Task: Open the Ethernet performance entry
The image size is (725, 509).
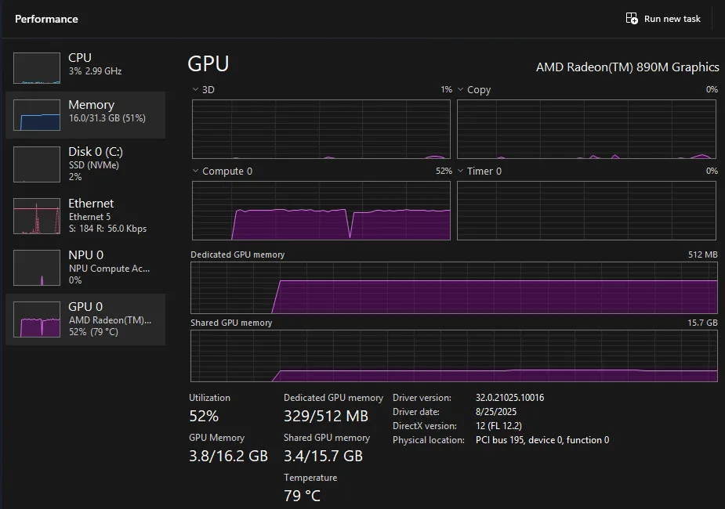Action: coord(85,216)
